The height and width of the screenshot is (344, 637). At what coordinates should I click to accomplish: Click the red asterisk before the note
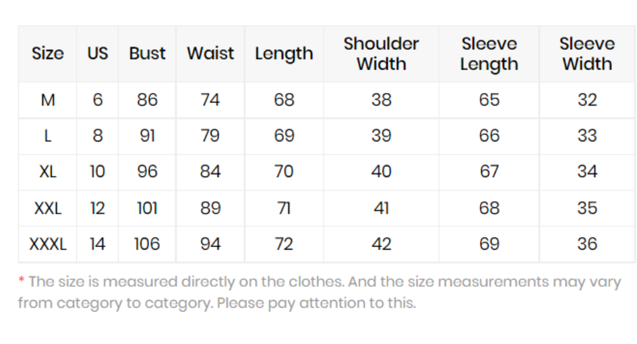coord(21,280)
